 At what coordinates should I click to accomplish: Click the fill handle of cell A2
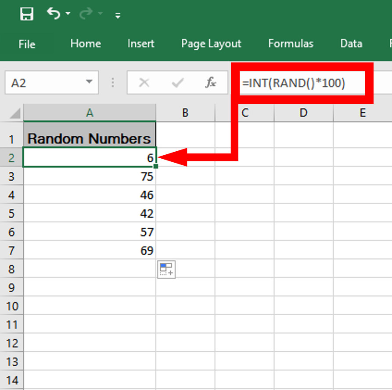point(156,166)
